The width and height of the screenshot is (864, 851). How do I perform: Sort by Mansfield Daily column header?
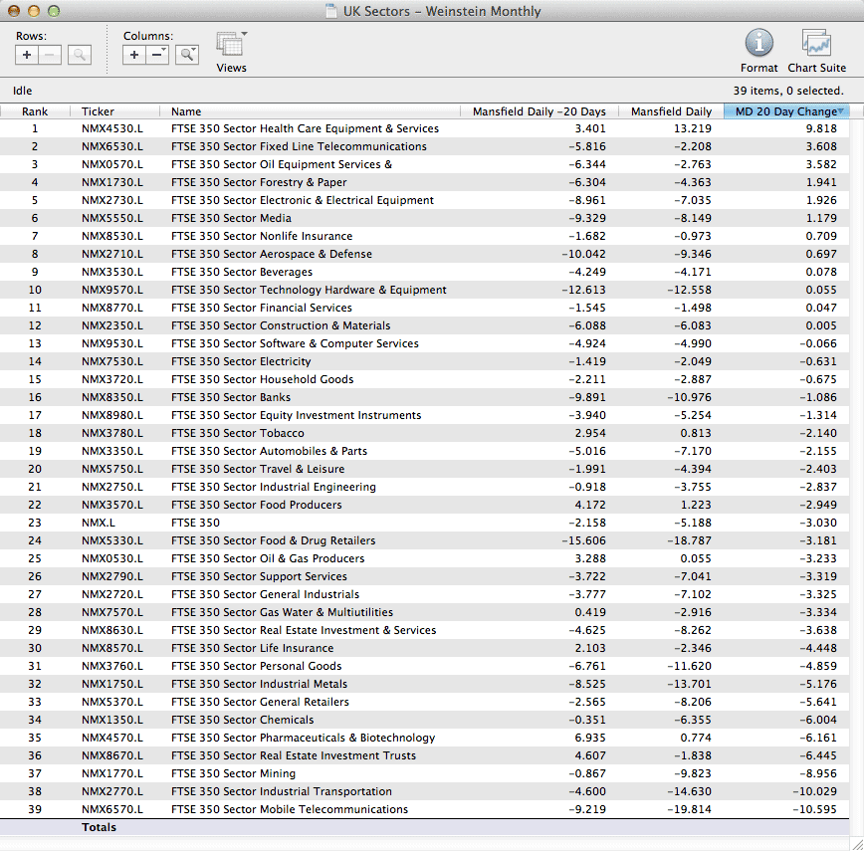click(x=670, y=111)
